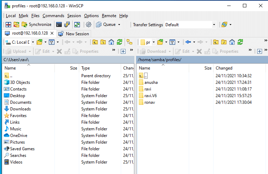Refresh the remote directory listing
This screenshot has width=268, height=174.
tap(240, 42)
